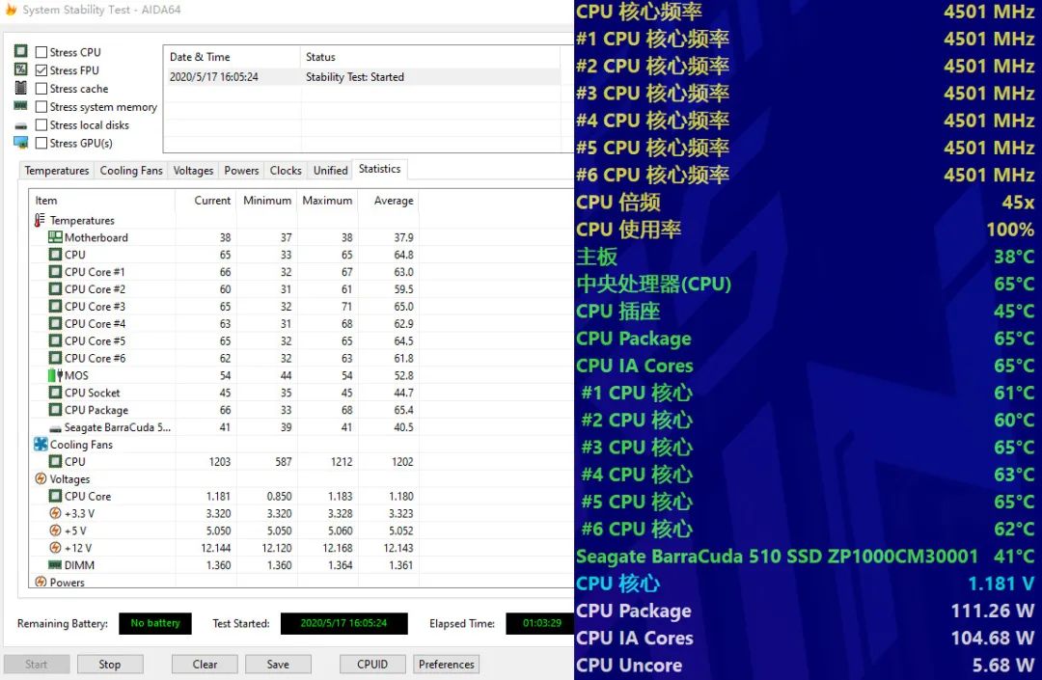Enable the Stress system memory checkbox
1042x680 pixels.
click(41, 106)
